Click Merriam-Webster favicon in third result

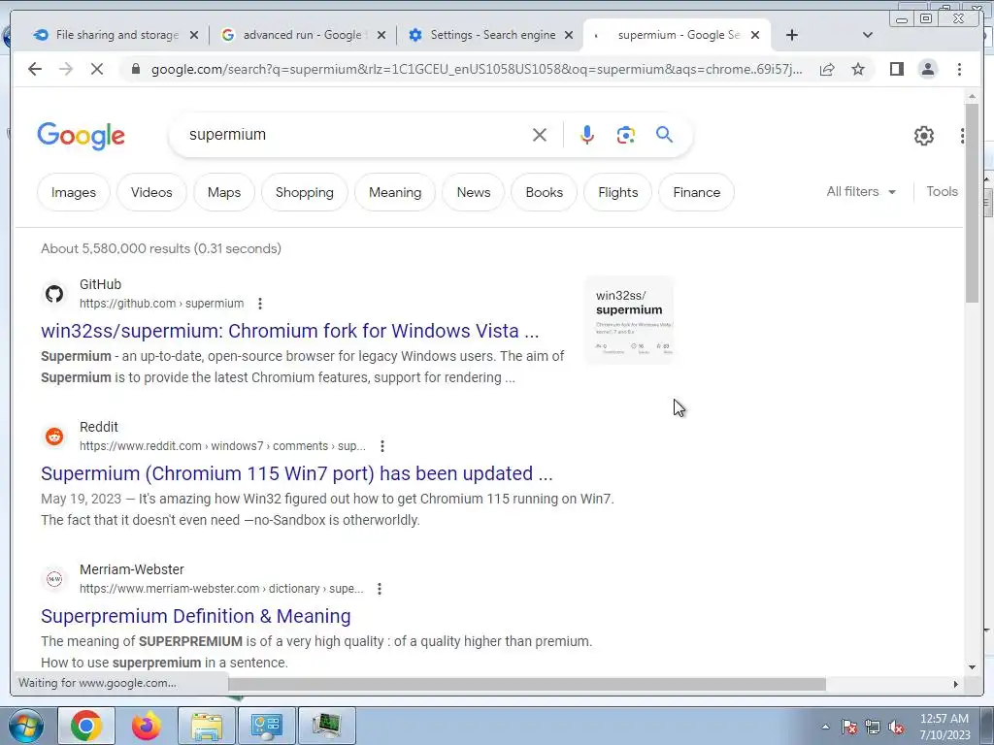coord(54,579)
